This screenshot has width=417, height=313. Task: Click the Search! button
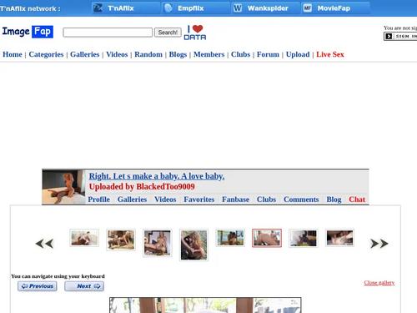168,33
